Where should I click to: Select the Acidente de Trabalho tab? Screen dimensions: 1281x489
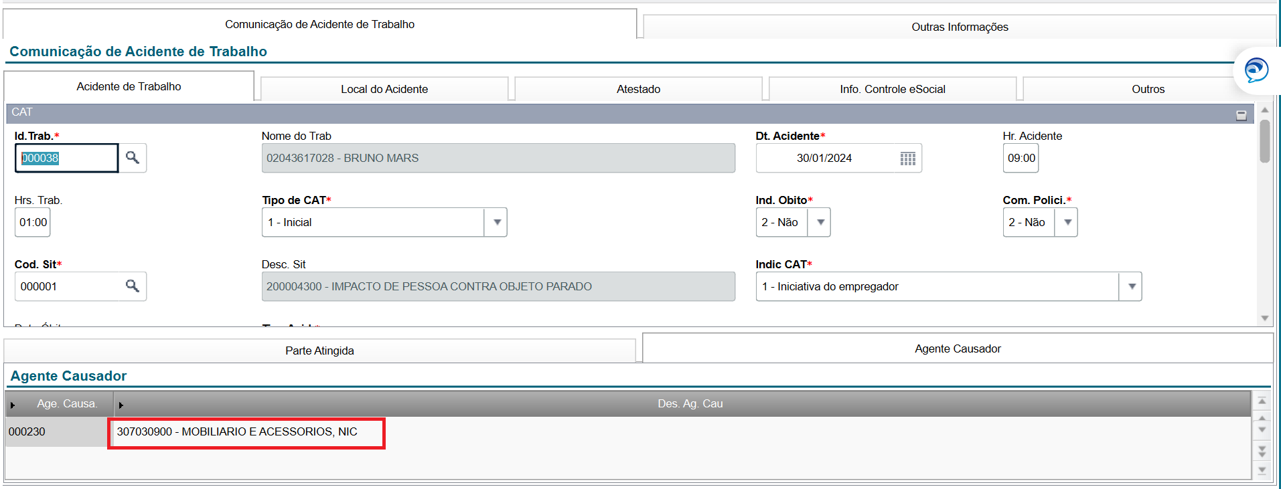129,86
